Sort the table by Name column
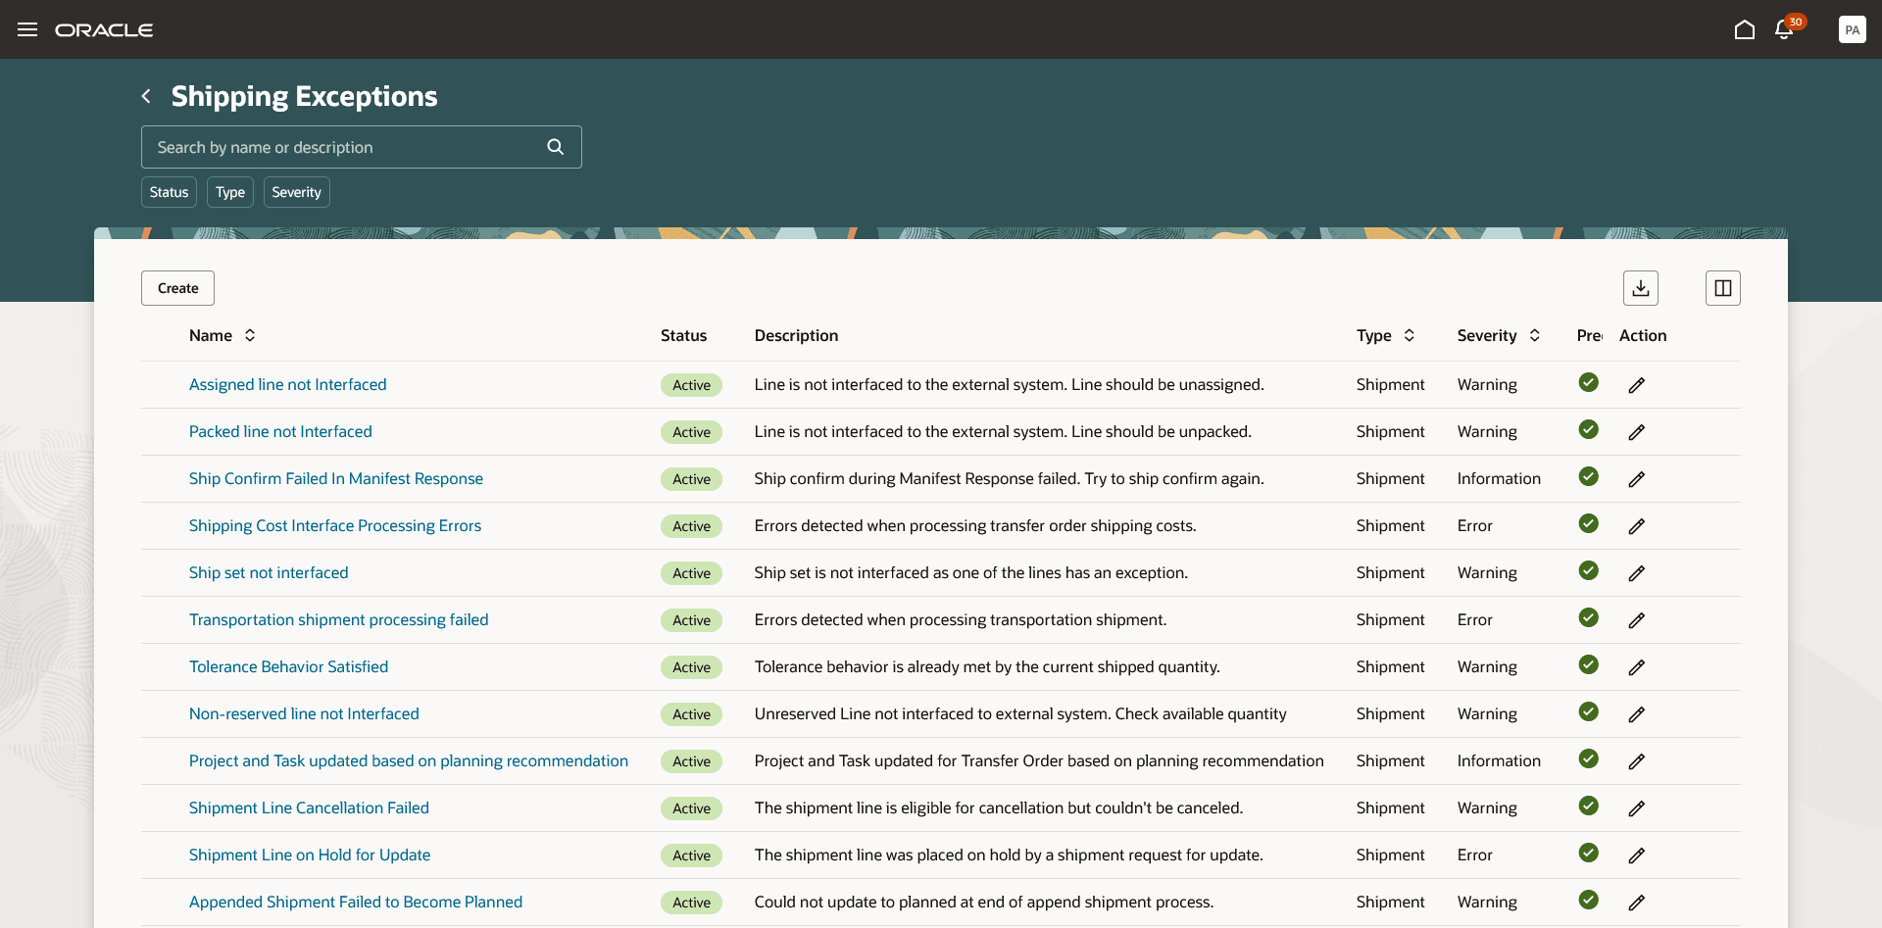The height and width of the screenshot is (928, 1882). (x=250, y=335)
